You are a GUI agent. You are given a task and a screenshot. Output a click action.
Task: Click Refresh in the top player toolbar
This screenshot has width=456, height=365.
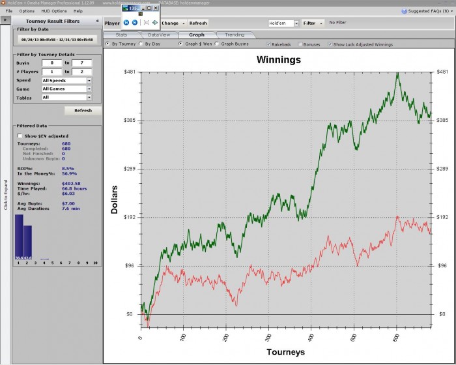198,23
